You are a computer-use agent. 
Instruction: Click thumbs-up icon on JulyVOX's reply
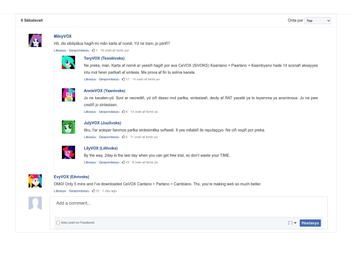coord(123,137)
